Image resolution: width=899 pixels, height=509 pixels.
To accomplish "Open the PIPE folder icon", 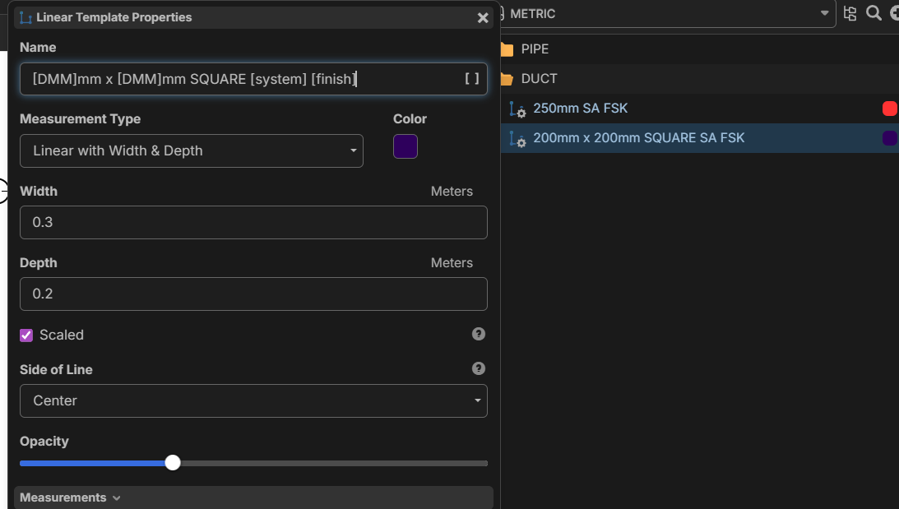I will pos(507,49).
